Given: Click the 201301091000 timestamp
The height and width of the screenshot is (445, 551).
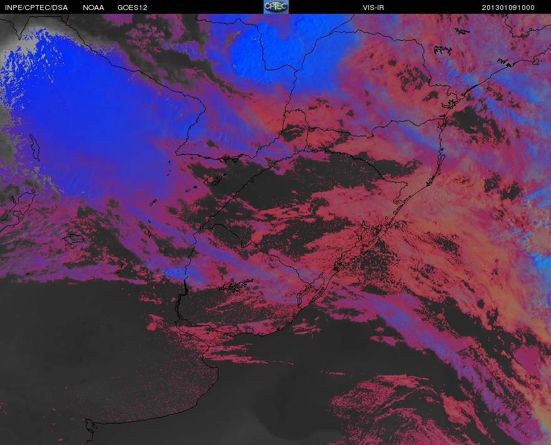Looking at the screenshot, I should click(x=508, y=8).
